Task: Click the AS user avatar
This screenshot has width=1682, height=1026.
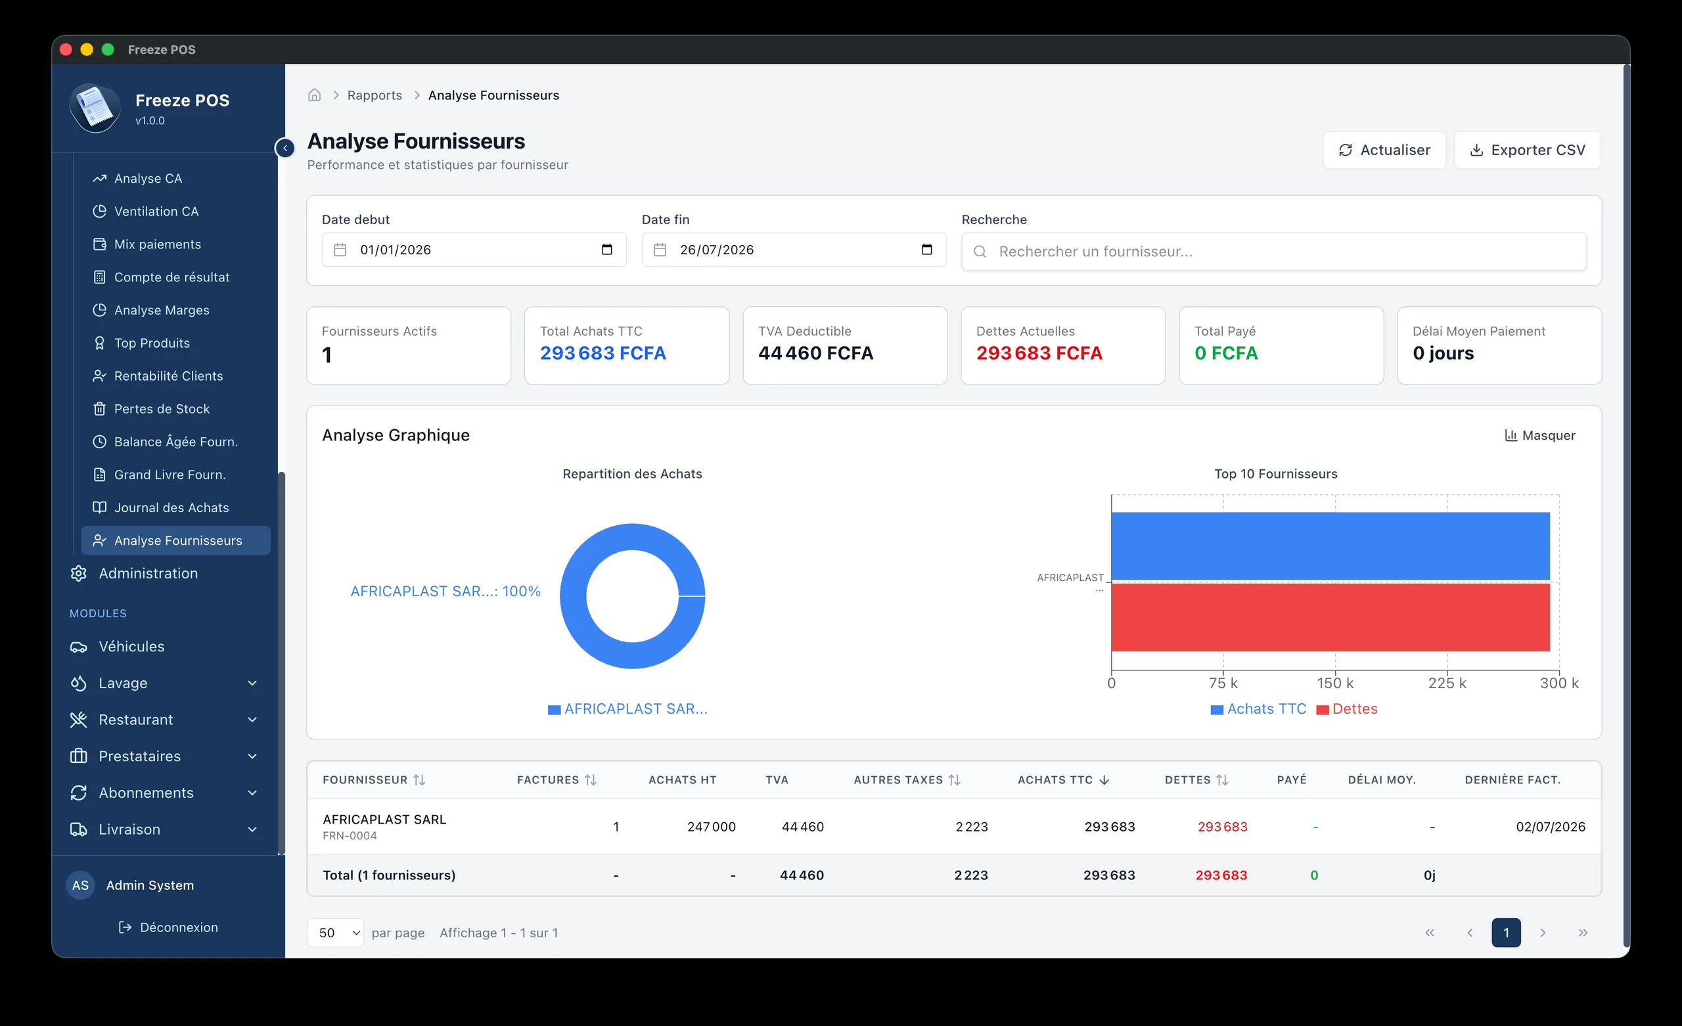Action: (x=81, y=885)
